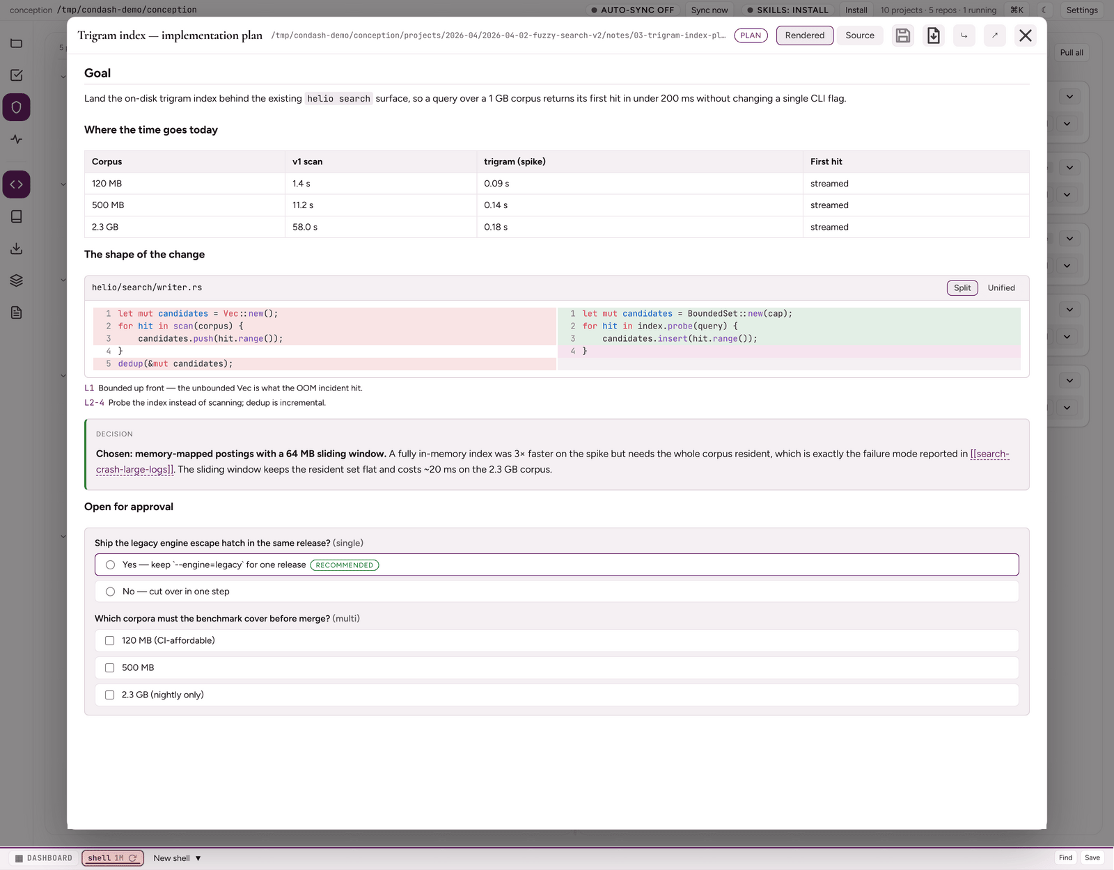
Task: Click the dashboard grid icon
Action: (x=19, y=858)
